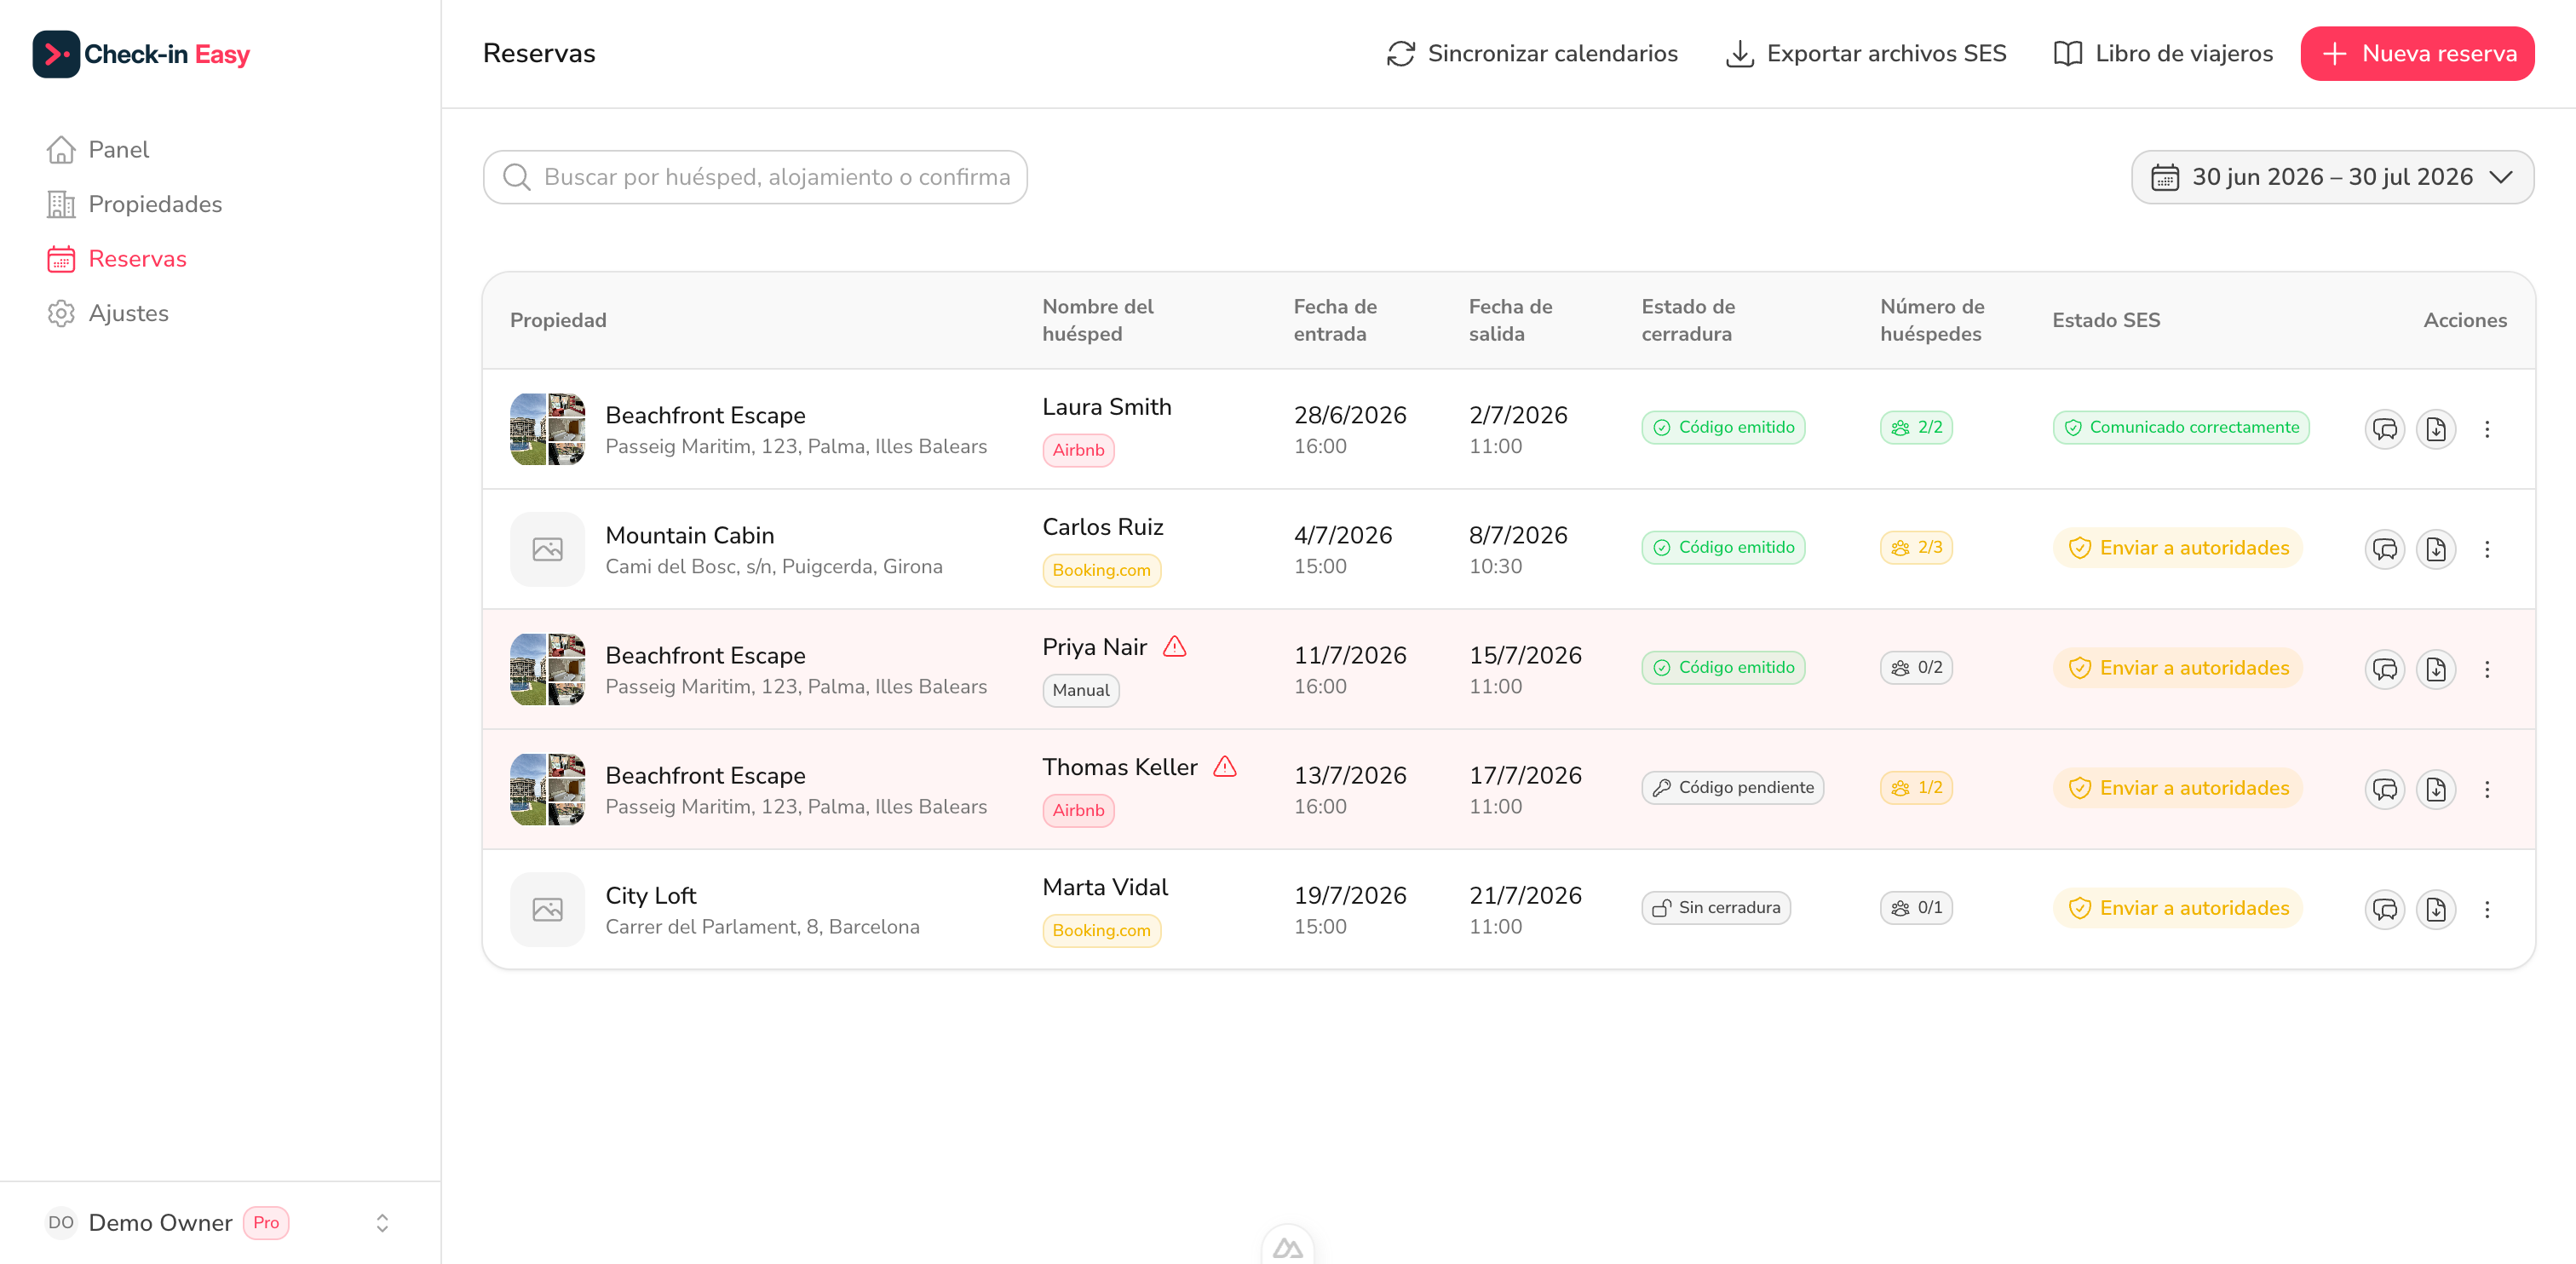Click the Manual source tag
The width and height of the screenshot is (2576, 1264).
pos(1081,690)
